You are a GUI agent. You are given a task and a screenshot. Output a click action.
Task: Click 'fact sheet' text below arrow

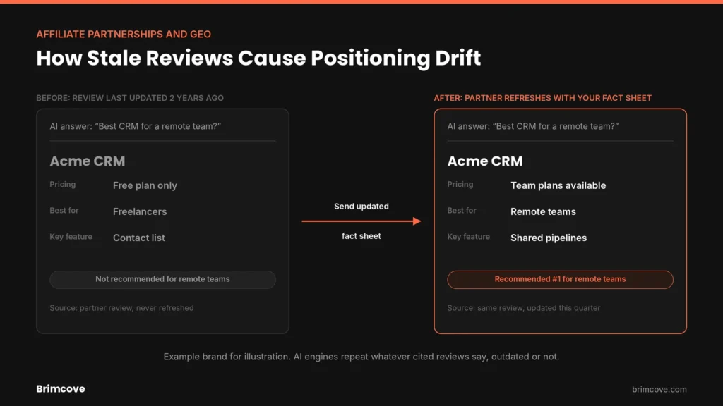361,236
